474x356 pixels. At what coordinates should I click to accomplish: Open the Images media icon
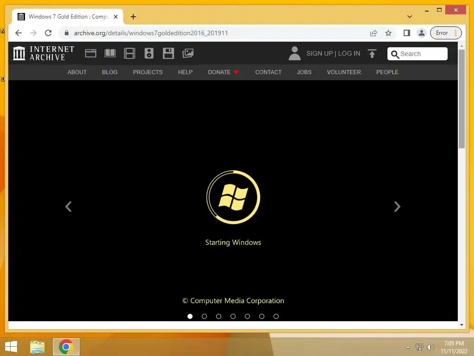point(188,53)
